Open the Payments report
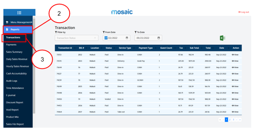 point(11,45)
